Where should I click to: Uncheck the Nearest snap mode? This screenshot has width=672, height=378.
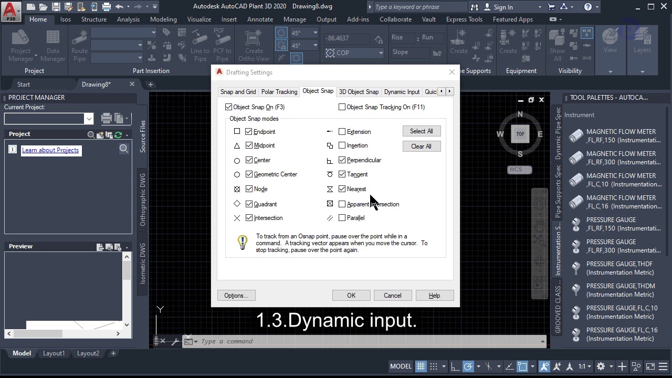342,189
